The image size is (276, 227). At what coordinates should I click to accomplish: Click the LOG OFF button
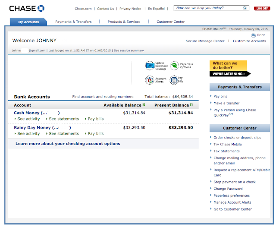262,8
